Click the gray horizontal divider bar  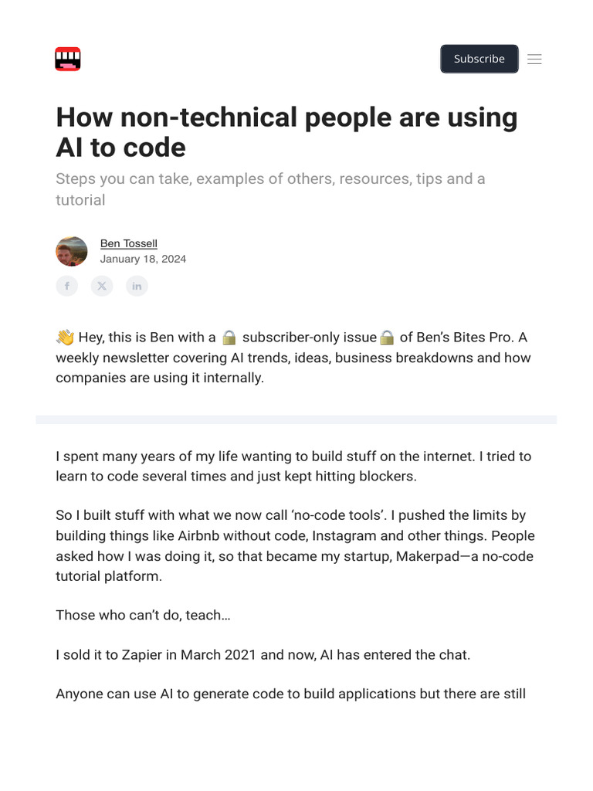pos(296,419)
